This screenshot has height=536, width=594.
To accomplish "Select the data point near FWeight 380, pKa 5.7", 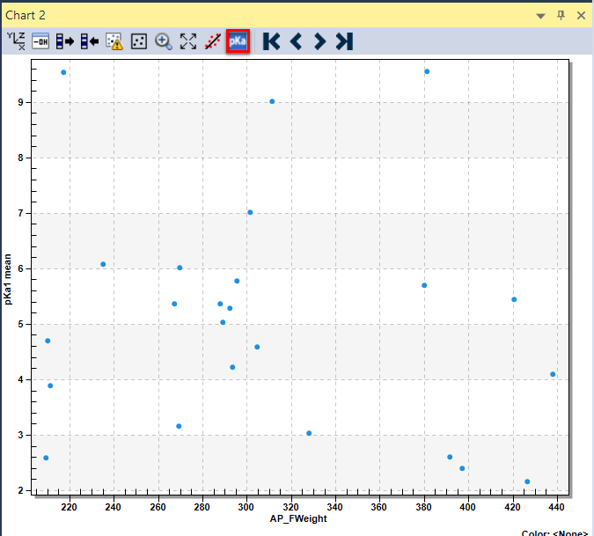I will pyautogui.click(x=424, y=285).
